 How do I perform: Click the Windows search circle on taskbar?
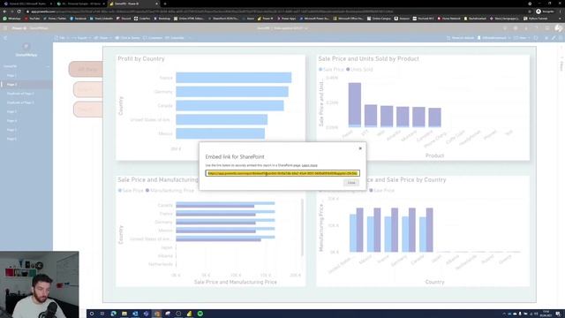click(x=92, y=314)
